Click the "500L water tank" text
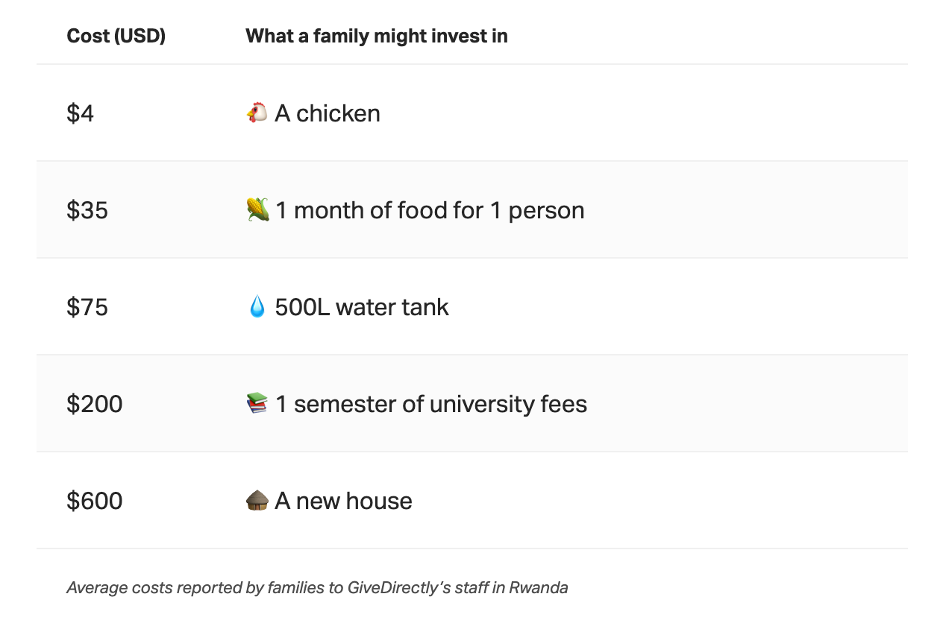Viewport: 946px width, 626px height. pos(362,307)
